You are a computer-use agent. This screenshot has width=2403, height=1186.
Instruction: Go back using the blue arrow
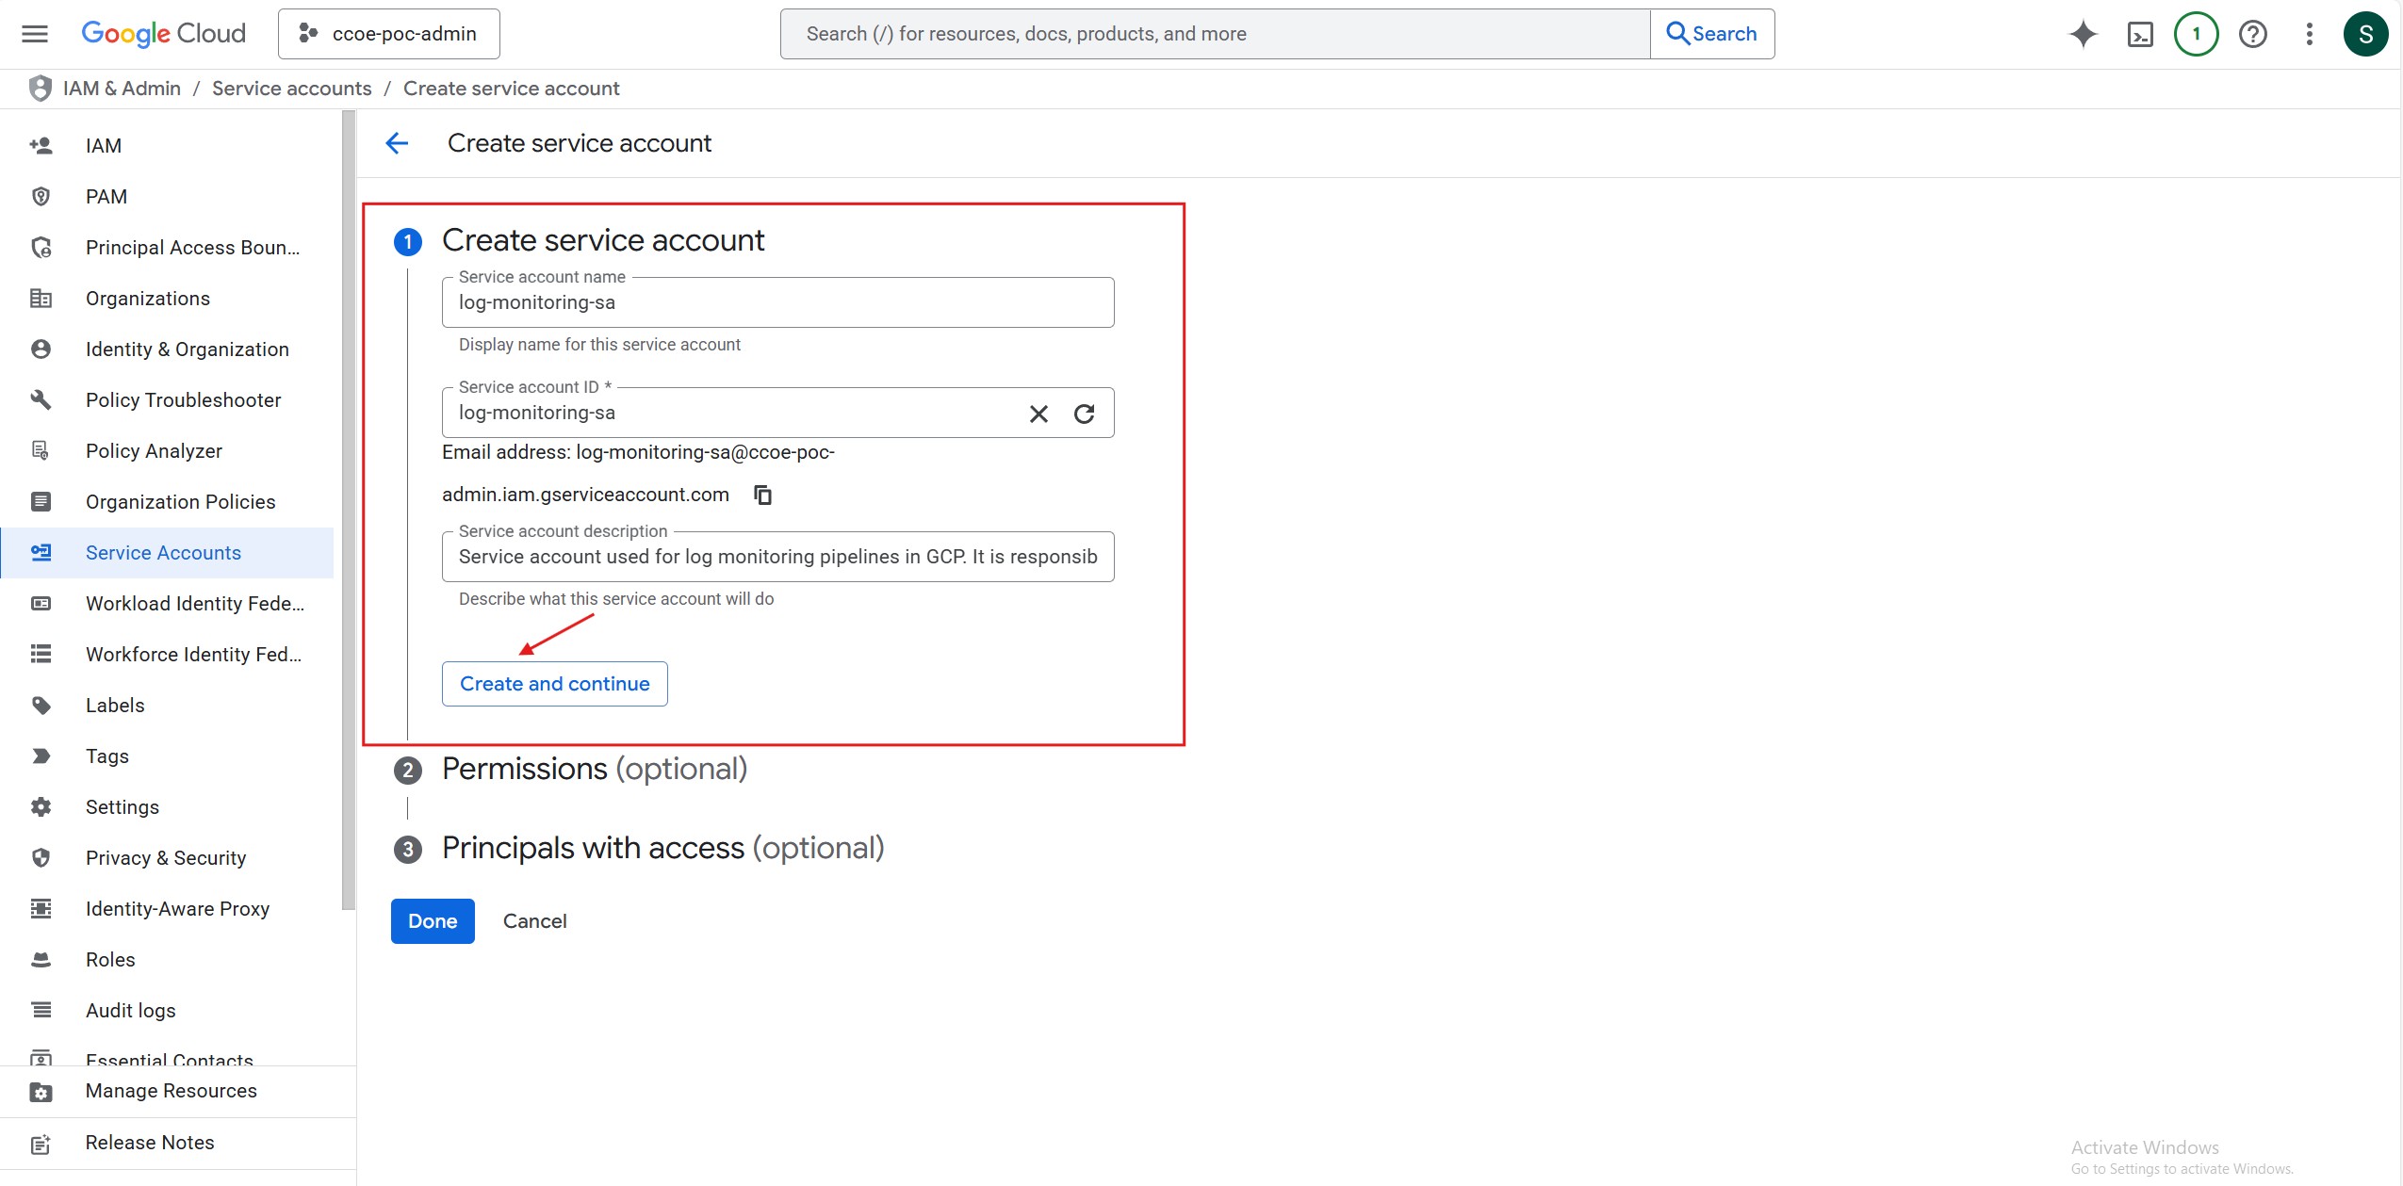(397, 143)
